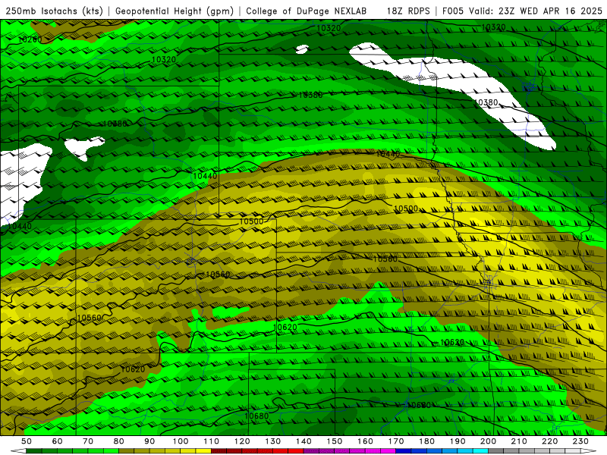Image resolution: width=607 pixels, height=455 pixels.
Task: Click the 180 value on the color scale
Action: [427, 441]
